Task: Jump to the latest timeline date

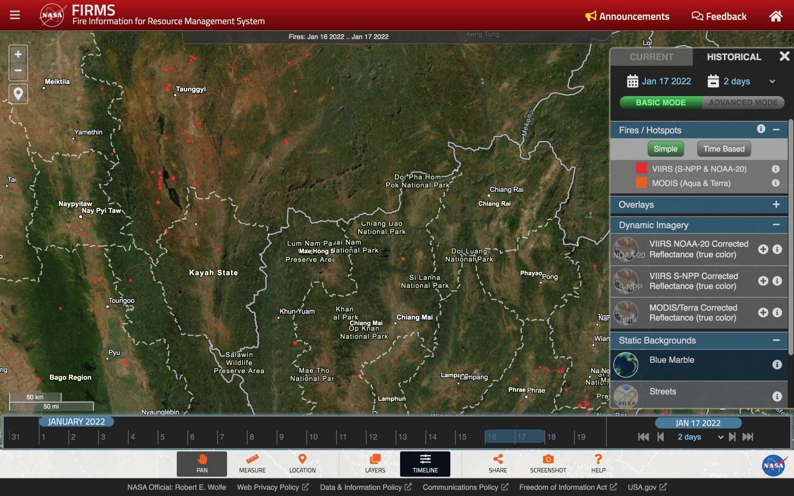Action: (748, 437)
